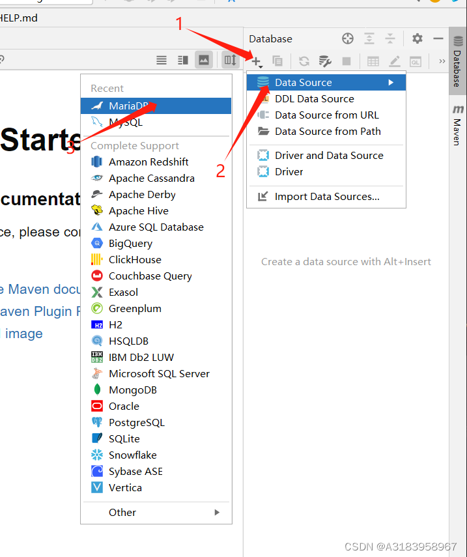Open the image link in HELP.md
Viewport: 467px width, 557px height.
[x=21, y=334]
